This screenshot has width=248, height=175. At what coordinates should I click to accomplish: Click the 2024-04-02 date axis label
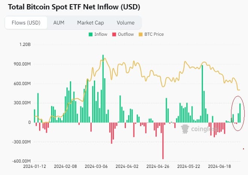127,166
